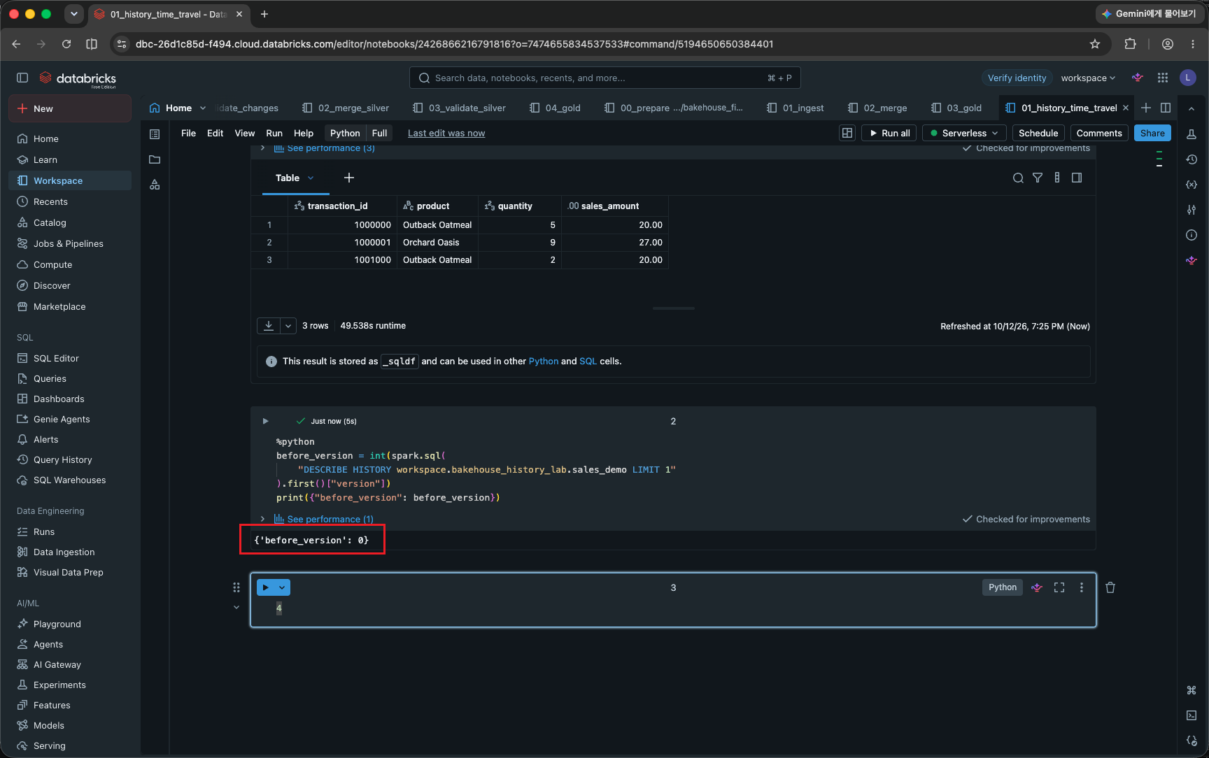Open the notebook variables panel icon
Screen dimensions: 1209x758
(x=1192, y=185)
